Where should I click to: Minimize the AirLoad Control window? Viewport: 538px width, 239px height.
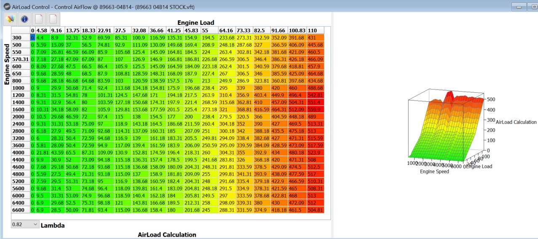[518, 7]
